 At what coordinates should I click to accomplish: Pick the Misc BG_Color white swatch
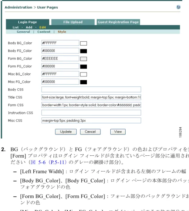pos(83,74)
